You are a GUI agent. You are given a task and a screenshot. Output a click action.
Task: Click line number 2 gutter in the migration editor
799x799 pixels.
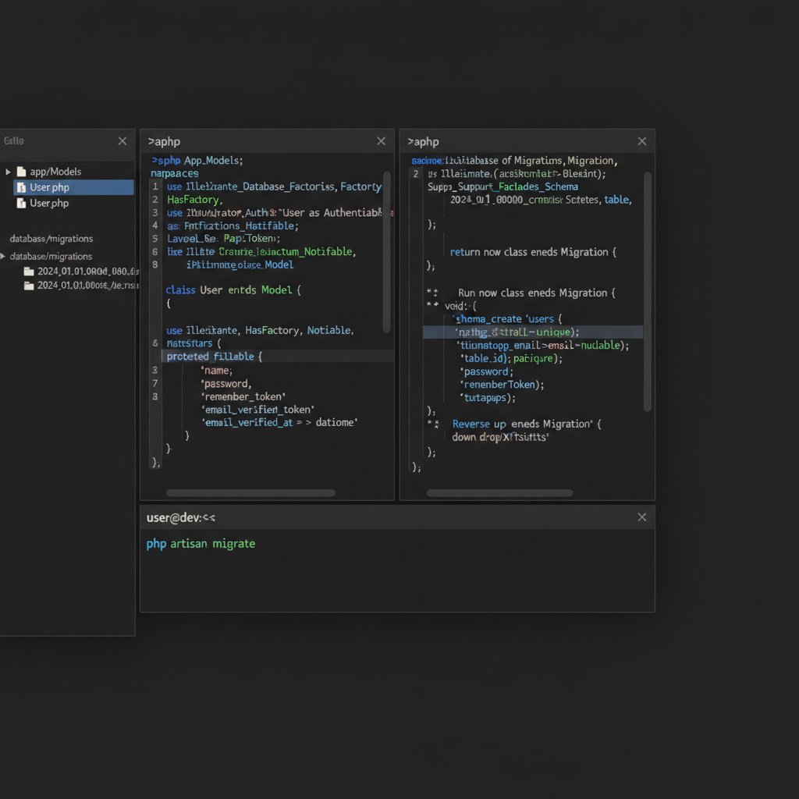(x=414, y=173)
